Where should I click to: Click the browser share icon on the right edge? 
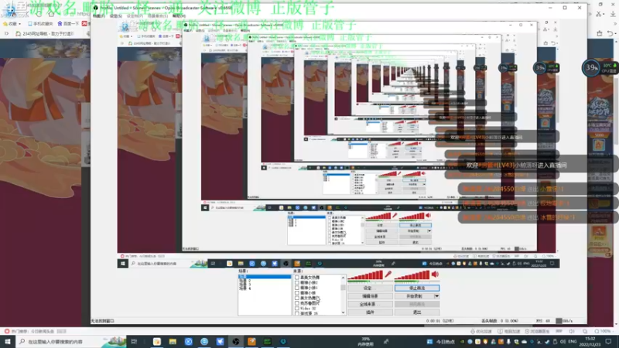coord(599,33)
